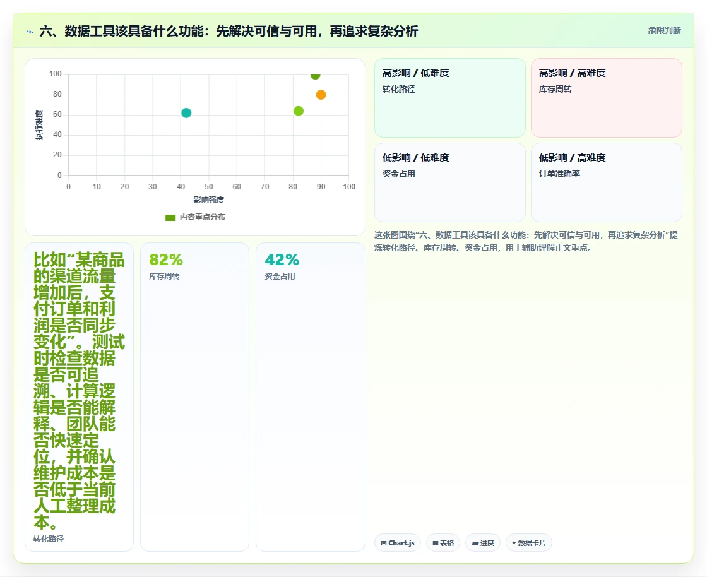The image size is (707, 577).
Task: Click the lightning icon beside the header title
Action: click(x=30, y=32)
